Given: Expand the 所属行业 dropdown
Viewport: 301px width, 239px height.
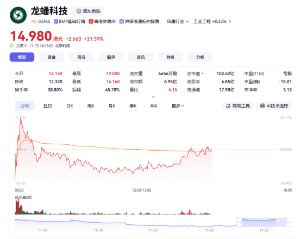Looking at the screenshot, I should 178,22.
